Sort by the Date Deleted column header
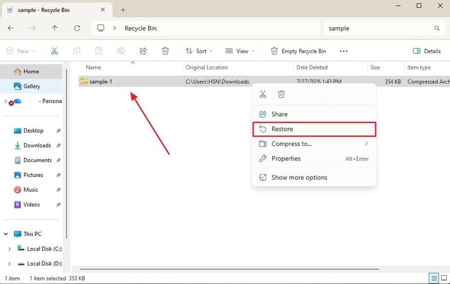This screenshot has width=450, height=284. coord(312,68)
